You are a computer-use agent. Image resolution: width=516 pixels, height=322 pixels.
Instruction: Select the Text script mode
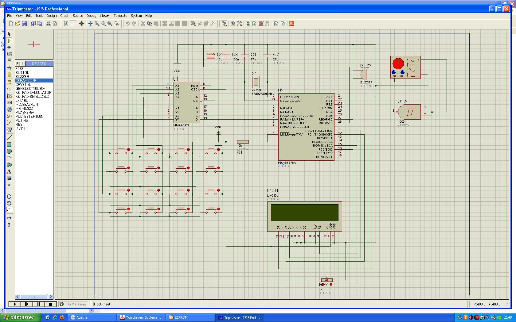[9, 61]
